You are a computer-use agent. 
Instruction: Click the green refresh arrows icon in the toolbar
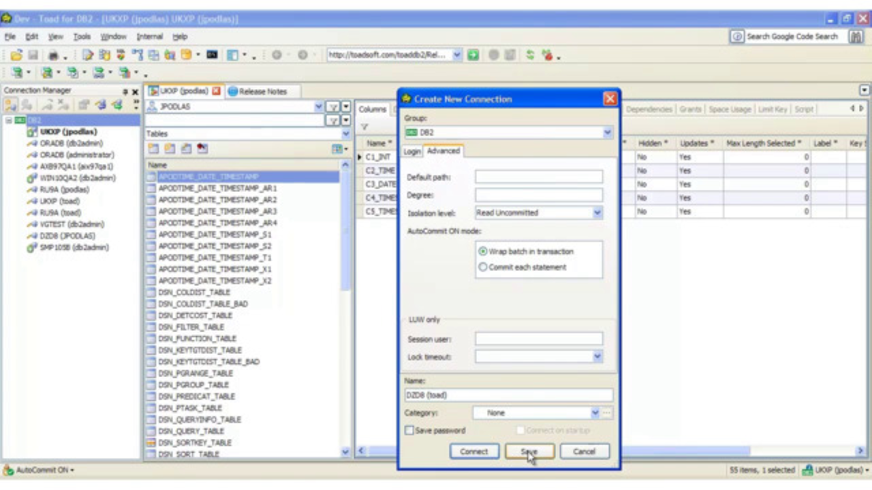click(x=530, y=56)
